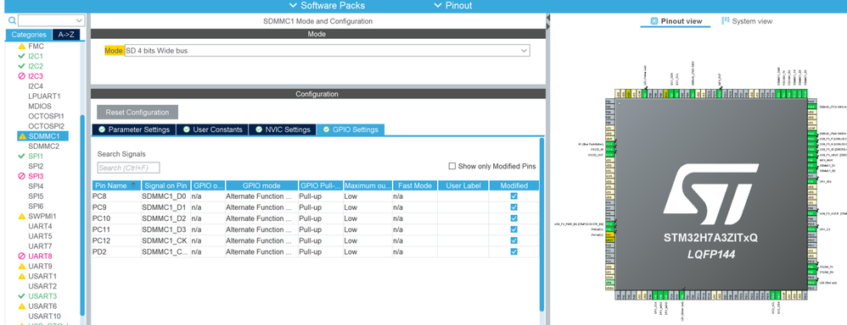Click the SDMMC1 warning triangle icon
The image size is (847, 325).
coord(22,136)
